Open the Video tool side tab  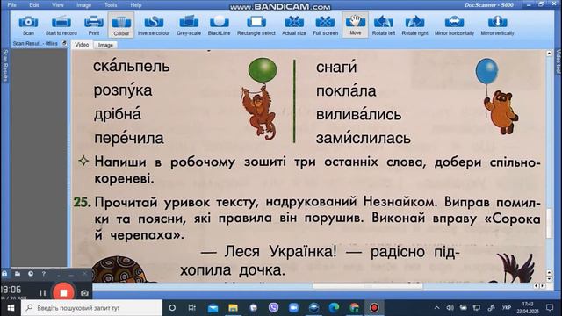coord(558,61)
